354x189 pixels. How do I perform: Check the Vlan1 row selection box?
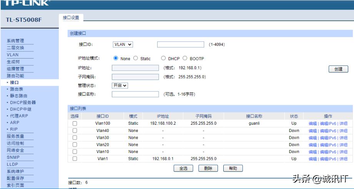click(75, 159)
